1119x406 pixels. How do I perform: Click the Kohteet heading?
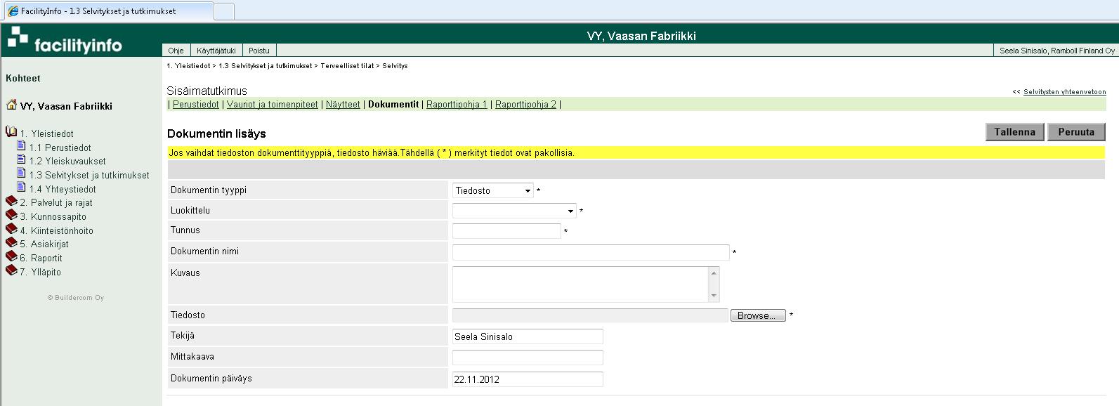pyautogui.click(x=23, y=79)
